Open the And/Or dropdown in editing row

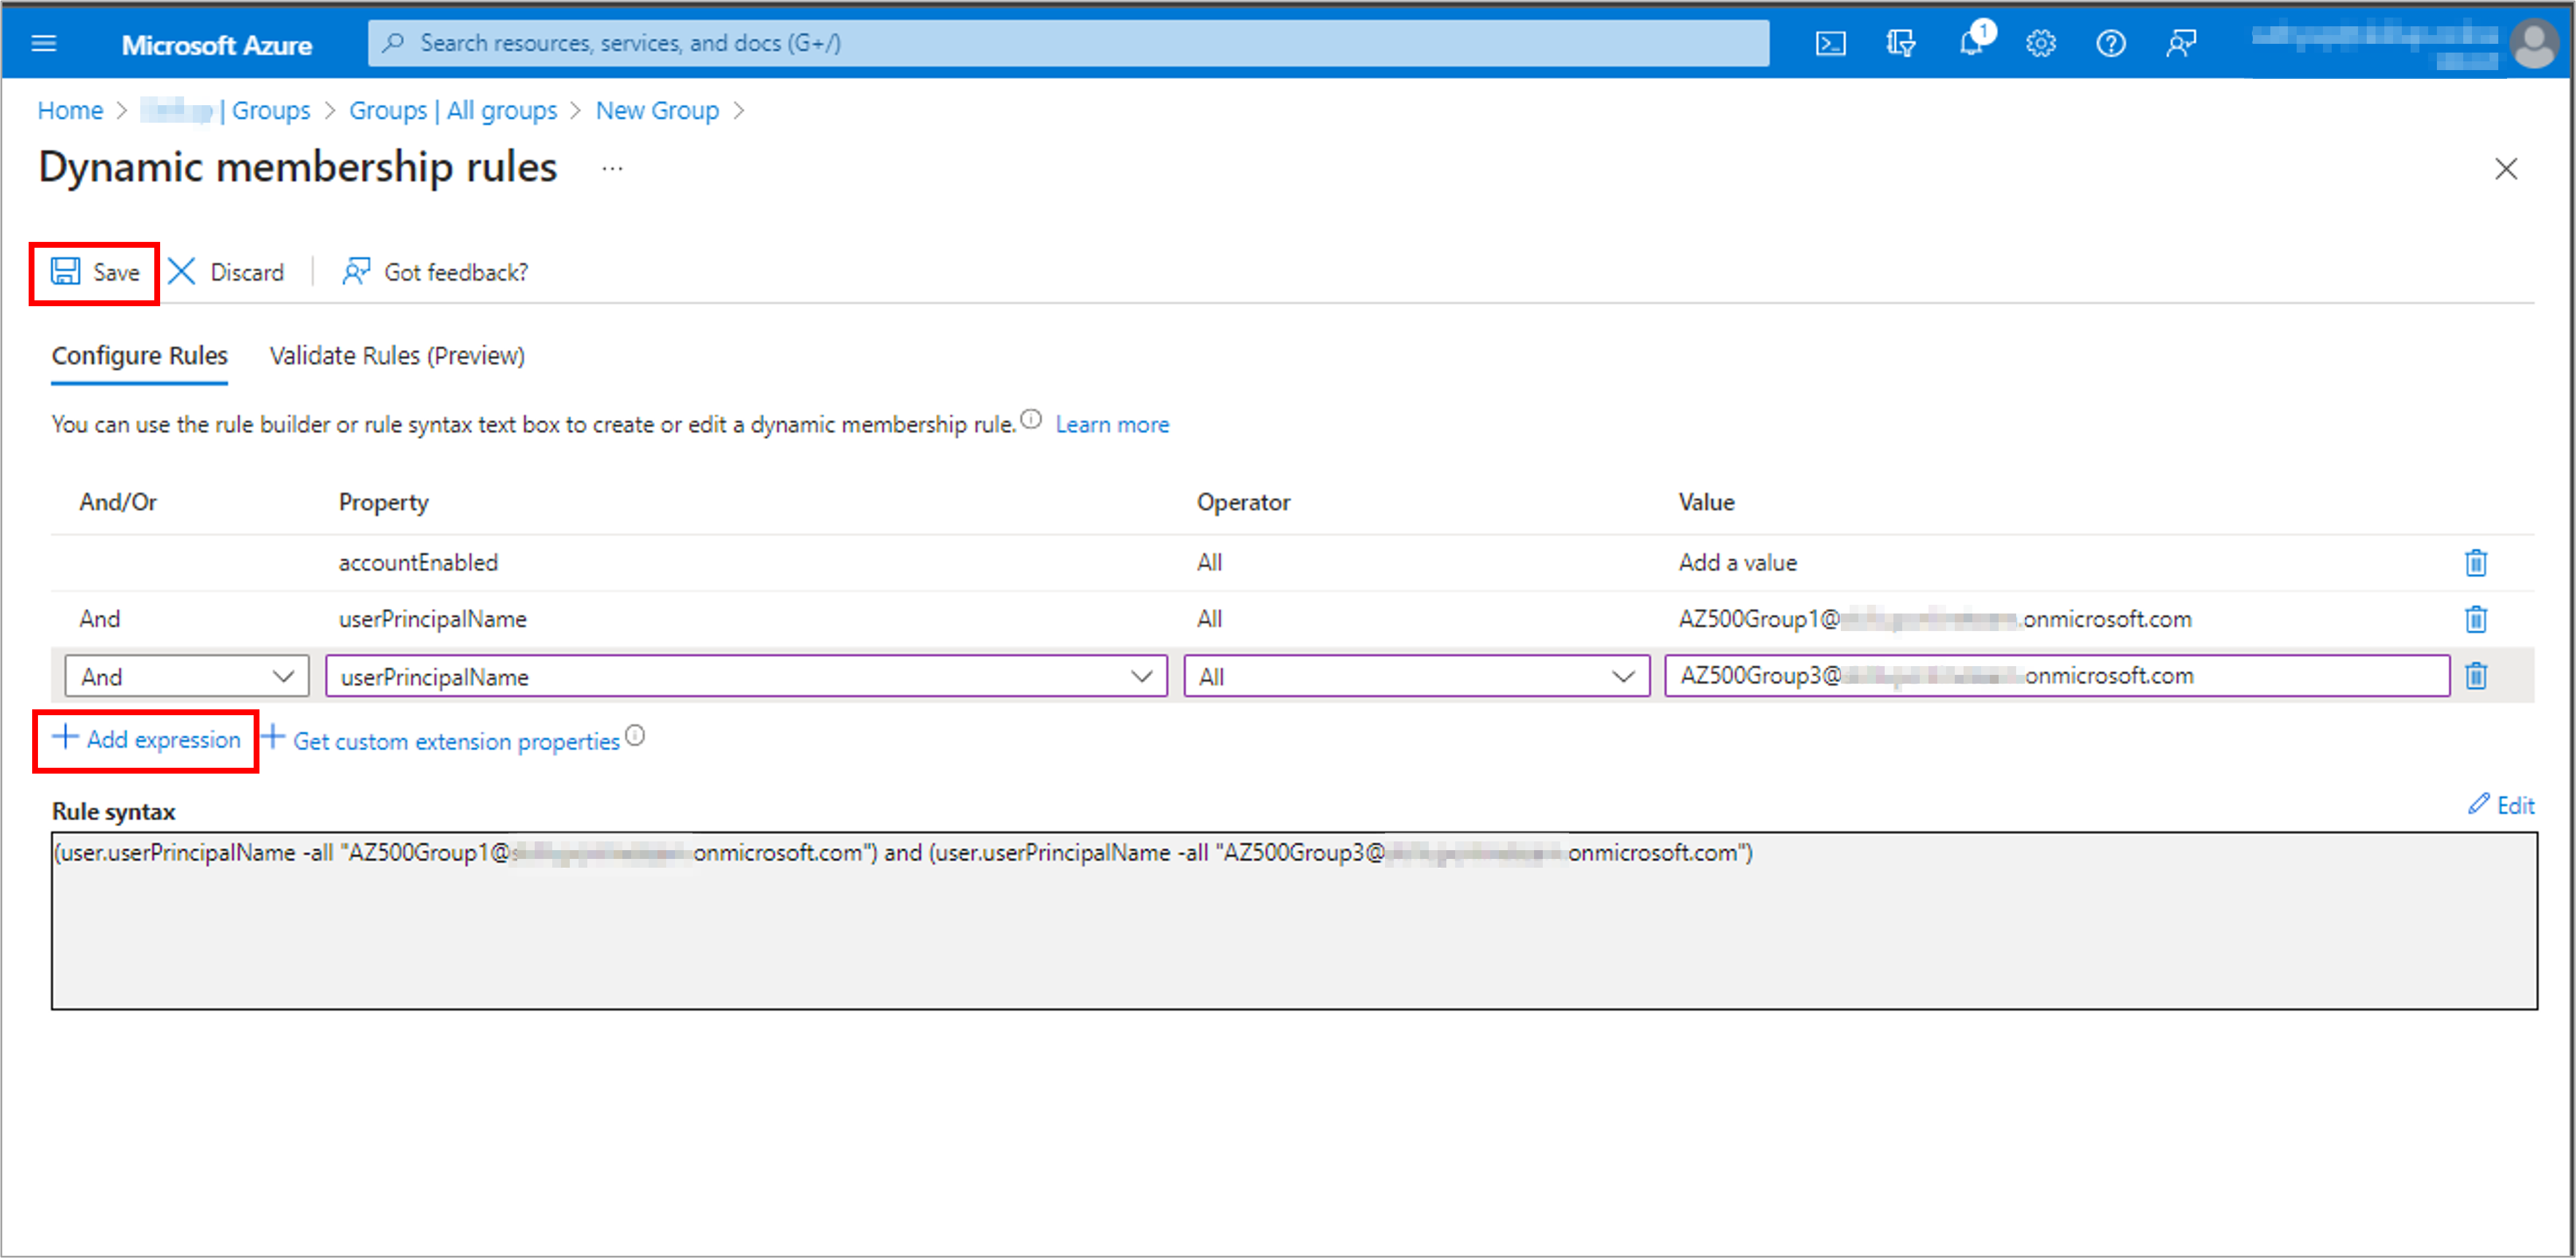[187, 676]
